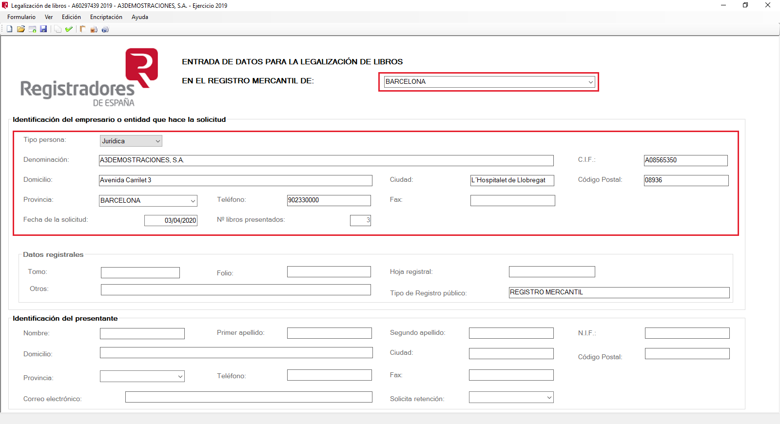Click the Fecha de la solicitud field
The image size is (780, 424).
171,220
